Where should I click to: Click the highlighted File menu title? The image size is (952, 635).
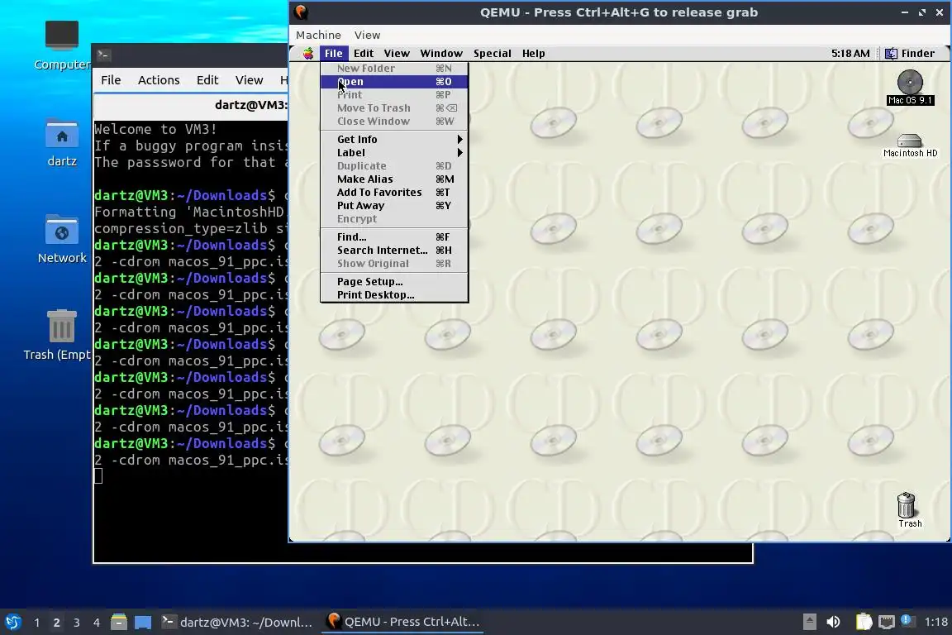pos(333,54)
